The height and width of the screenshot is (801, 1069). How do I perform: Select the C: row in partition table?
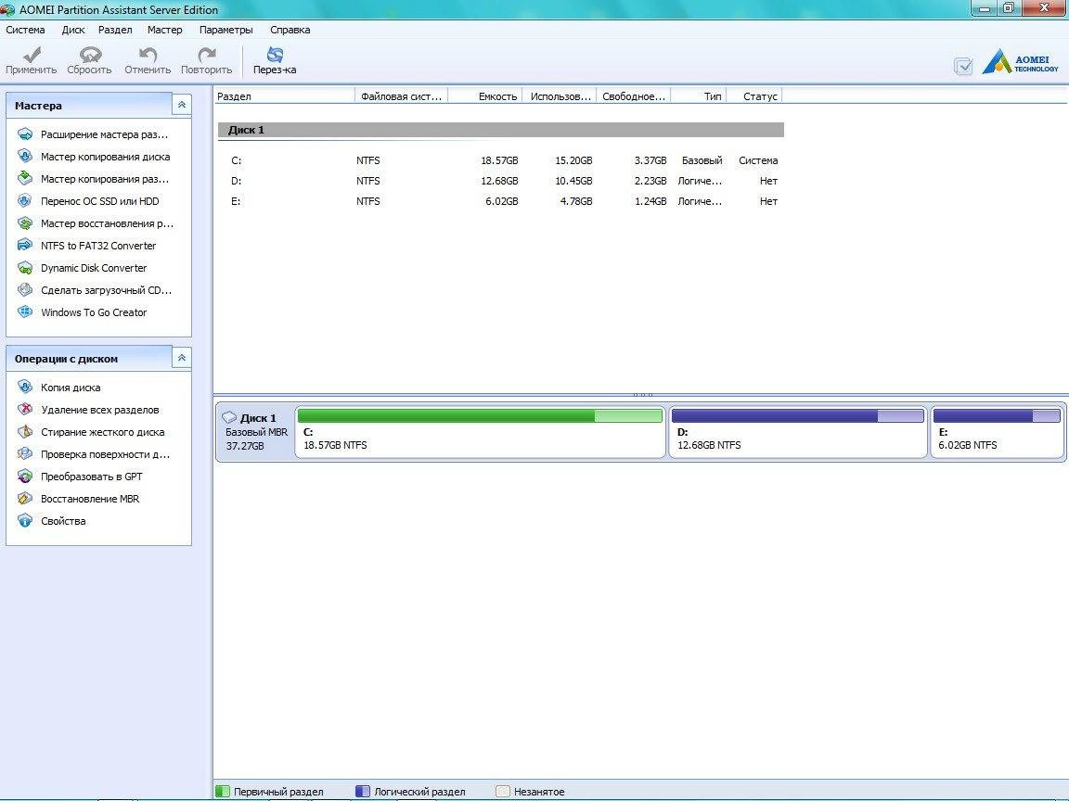pyautogui.click(x=500, y=160)
